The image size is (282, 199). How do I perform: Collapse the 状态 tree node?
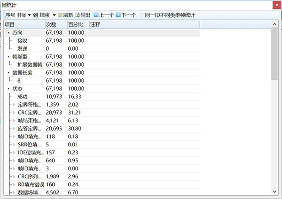[8, 89]
